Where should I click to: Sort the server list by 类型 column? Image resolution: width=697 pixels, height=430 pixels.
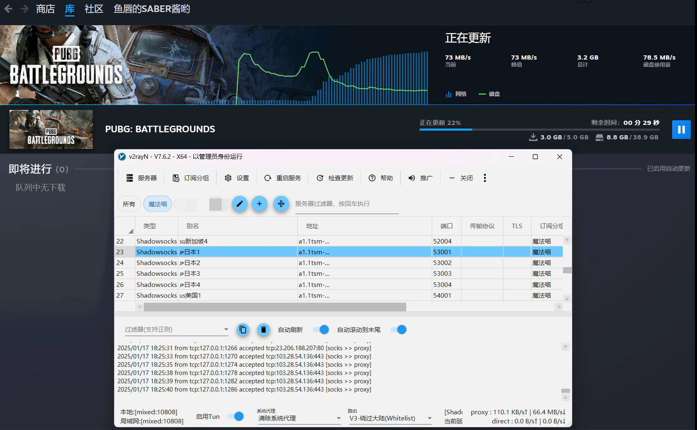(157, 226)
